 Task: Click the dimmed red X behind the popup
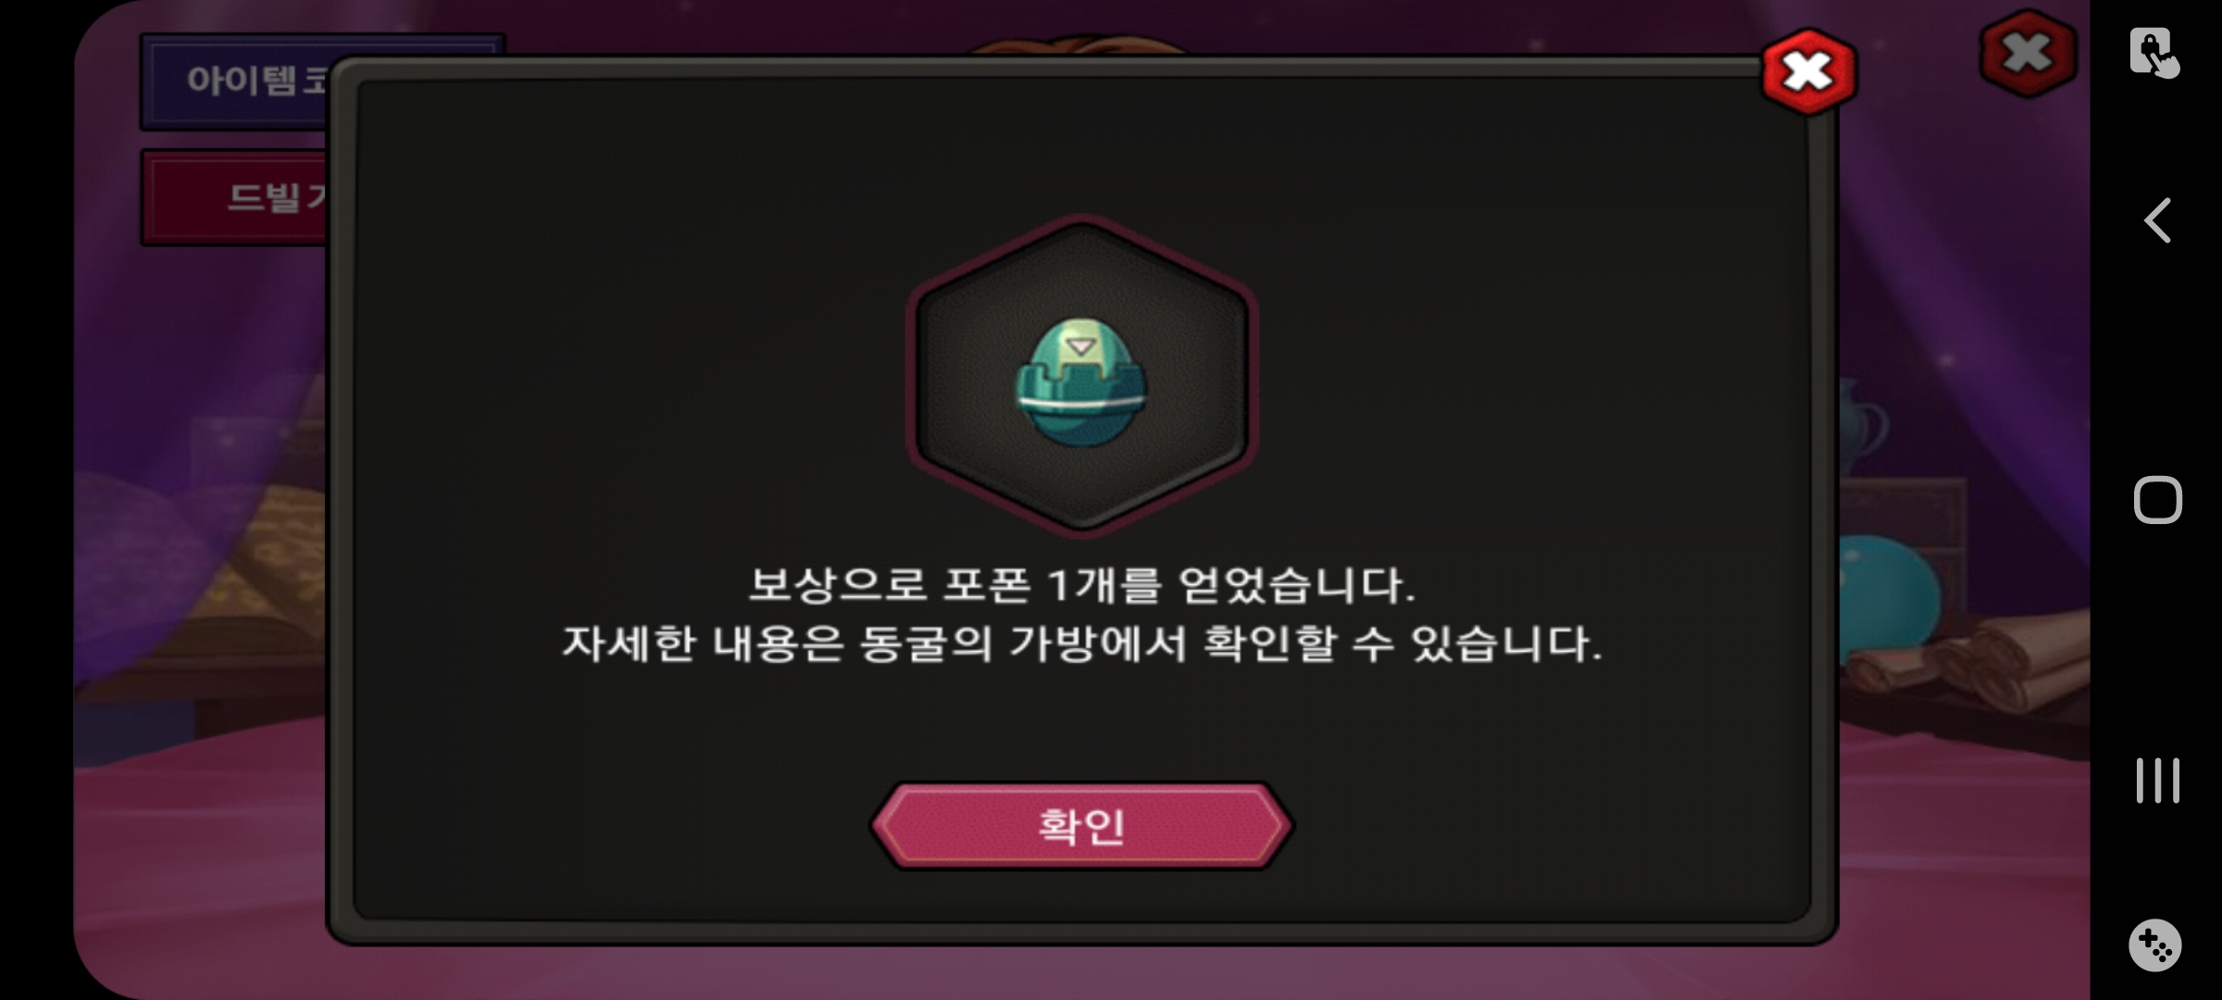click(x=2028, y=54)
